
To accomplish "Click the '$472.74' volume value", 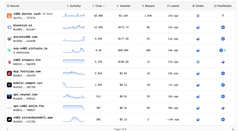I will 124,27.
